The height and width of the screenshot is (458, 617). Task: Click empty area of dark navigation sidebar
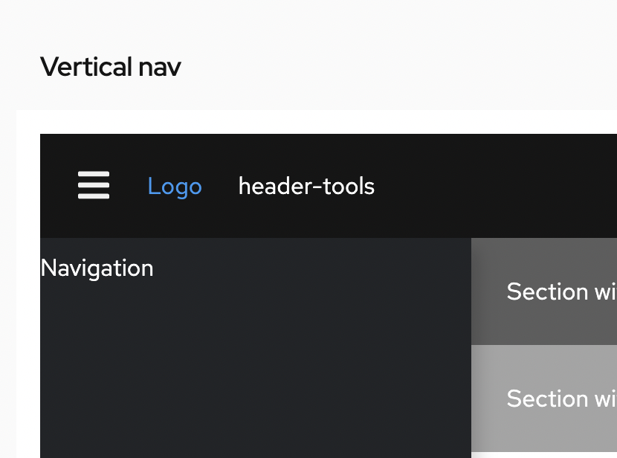coord(253,364)
